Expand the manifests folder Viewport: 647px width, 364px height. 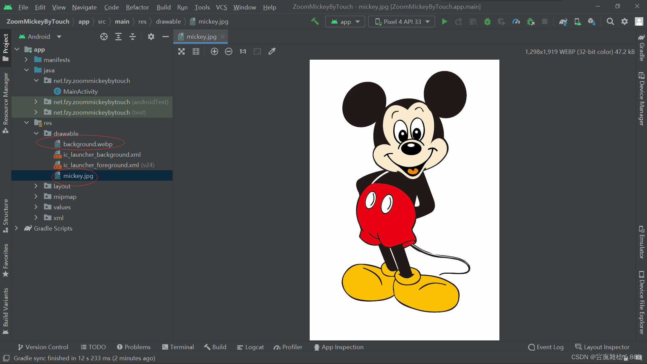click(26, 60)
